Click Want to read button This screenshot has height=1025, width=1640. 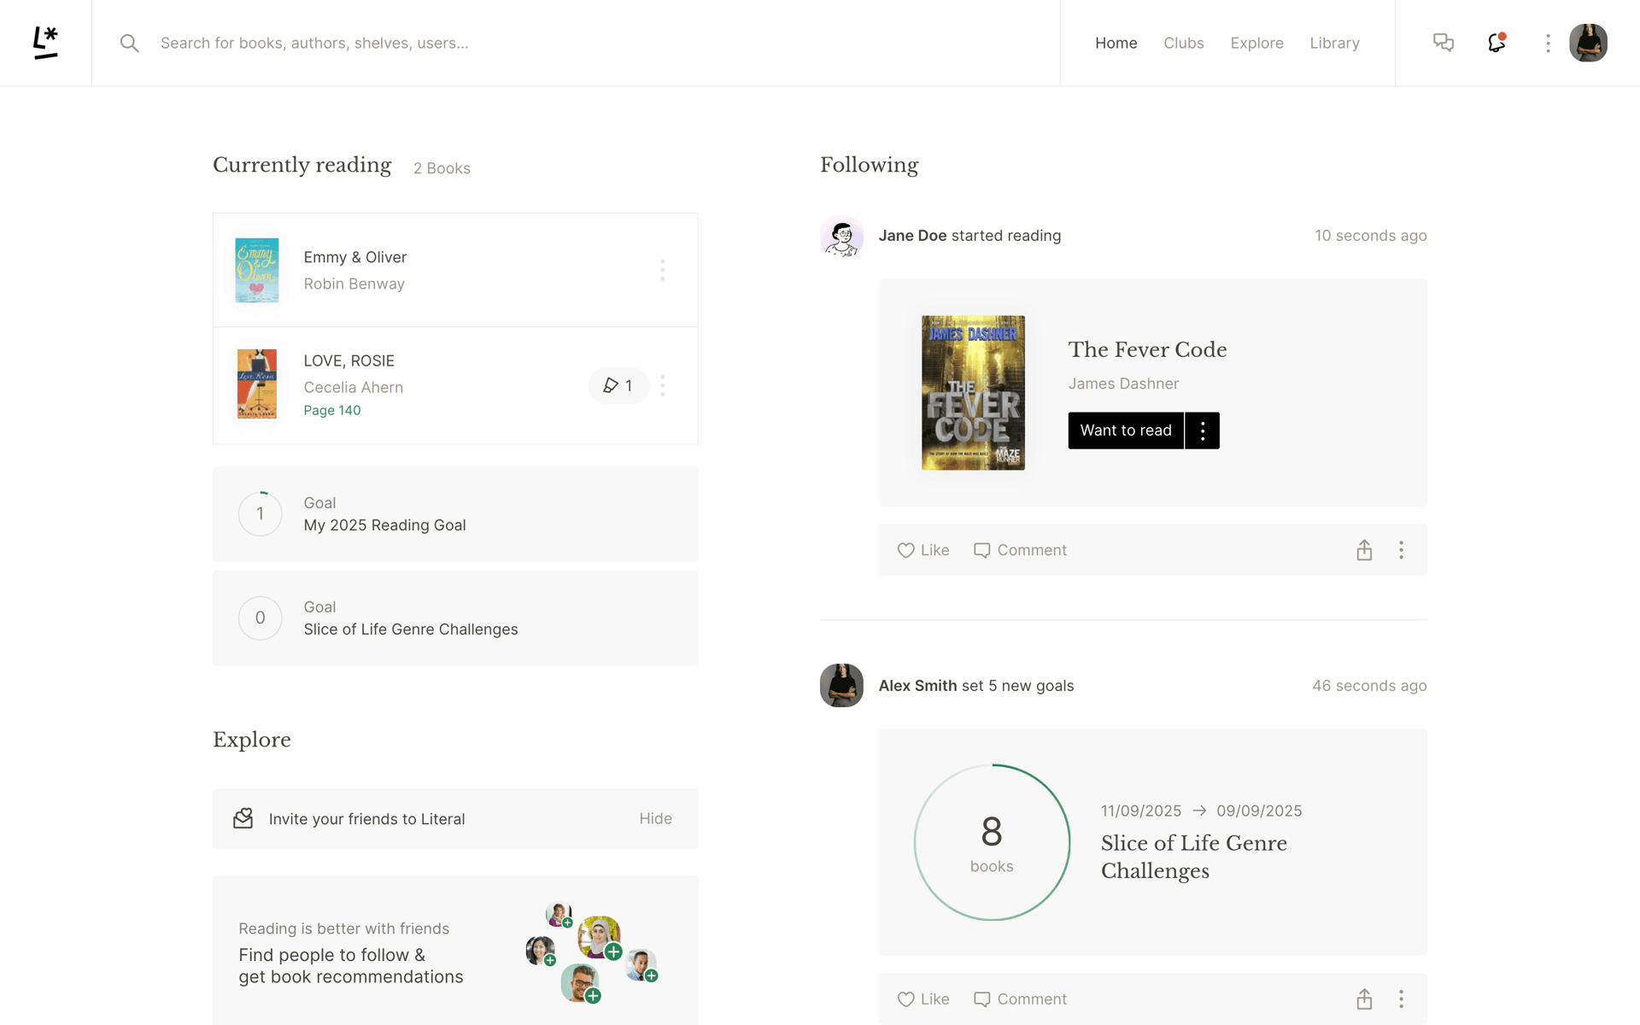point(1126,430)
